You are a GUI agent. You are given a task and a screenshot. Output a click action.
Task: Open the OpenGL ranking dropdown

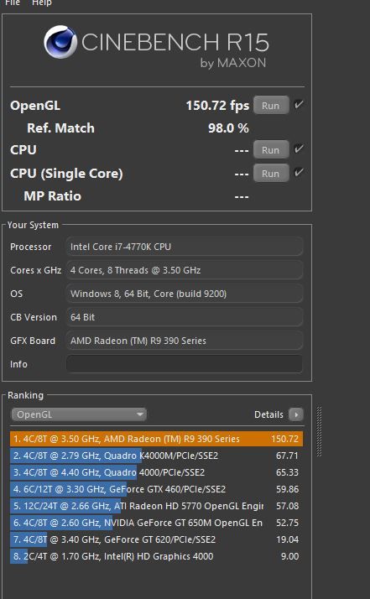[x=79, y=414]
